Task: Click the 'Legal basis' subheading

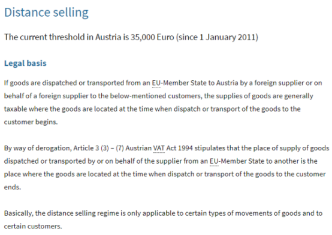Action: (x=25, y=63)
